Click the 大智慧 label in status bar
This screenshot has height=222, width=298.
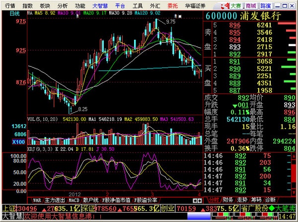[x=12, y=217]
